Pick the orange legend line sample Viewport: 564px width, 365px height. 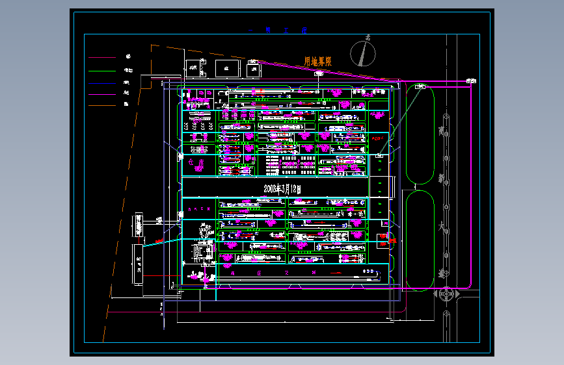(102, 105)
